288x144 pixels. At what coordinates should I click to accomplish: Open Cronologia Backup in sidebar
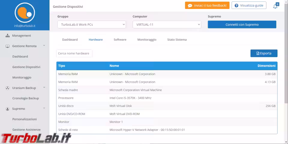click(25, 98)
